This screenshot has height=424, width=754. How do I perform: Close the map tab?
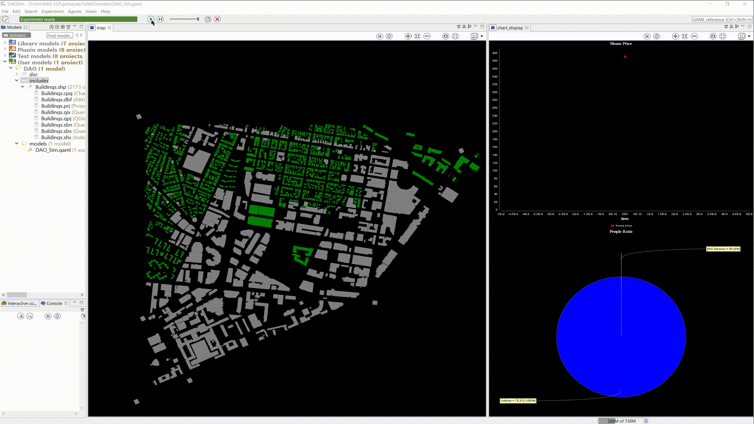110,27
